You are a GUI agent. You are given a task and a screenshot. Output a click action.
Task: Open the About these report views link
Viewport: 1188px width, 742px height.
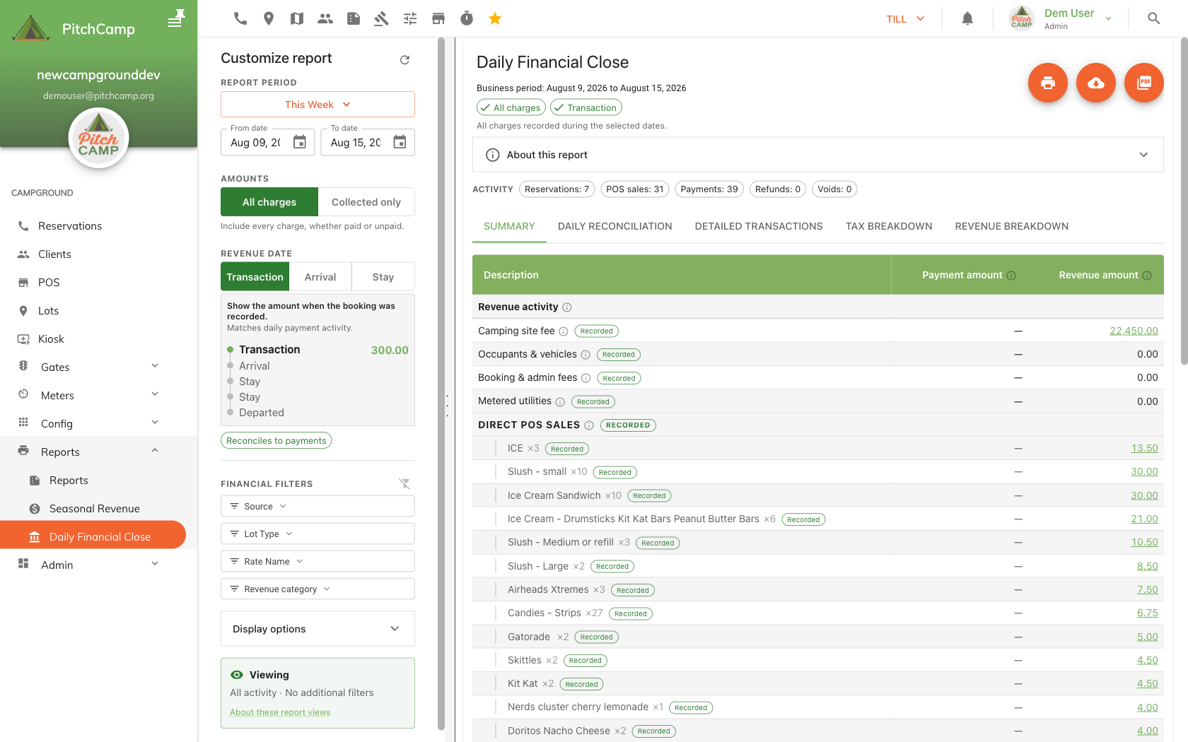(x=280, y=712)
